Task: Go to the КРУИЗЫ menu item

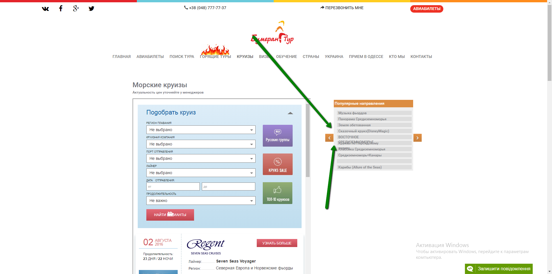Action: (245, 57)
